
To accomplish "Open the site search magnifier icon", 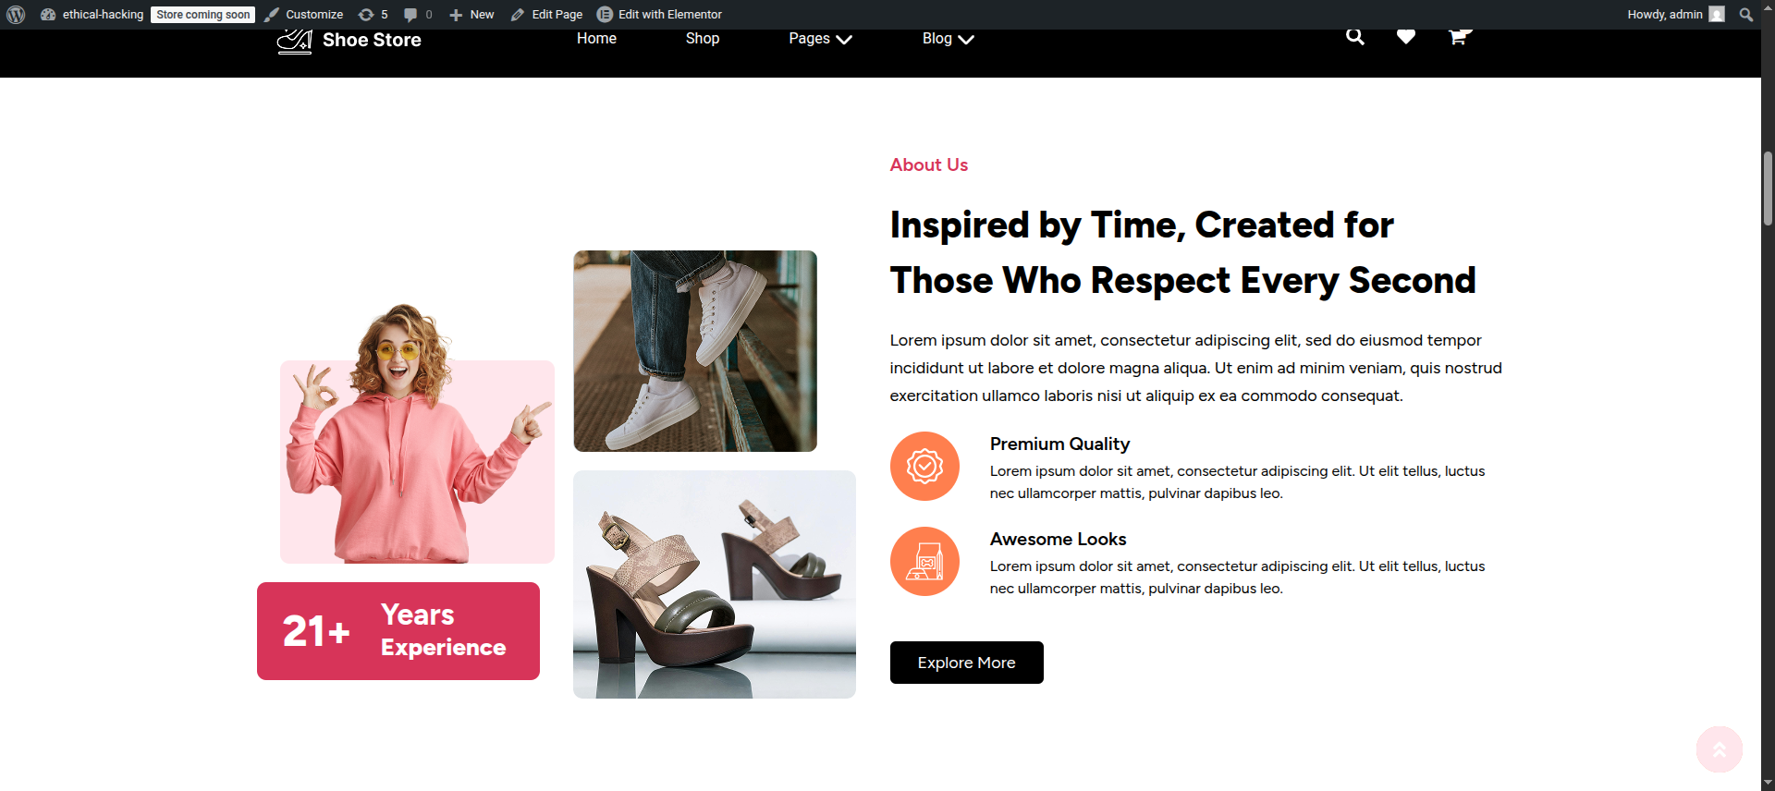I will [x=1355, y=37].
